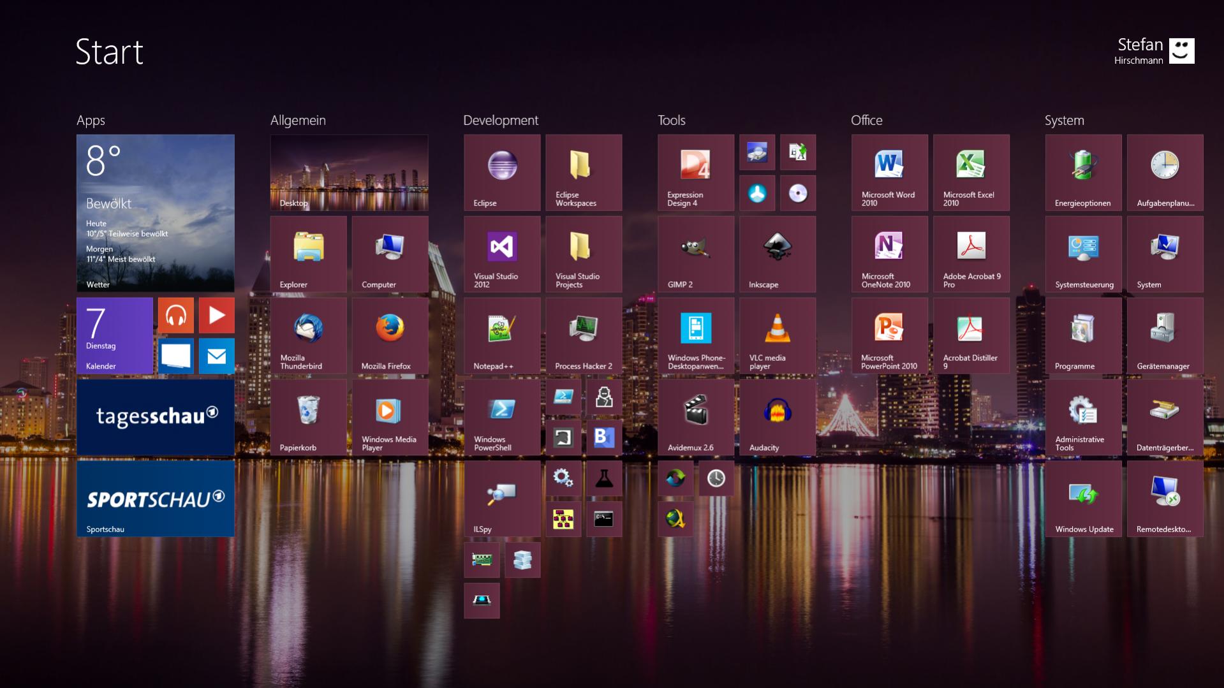Click the small flask icon tile

click(x=604, y=478)
